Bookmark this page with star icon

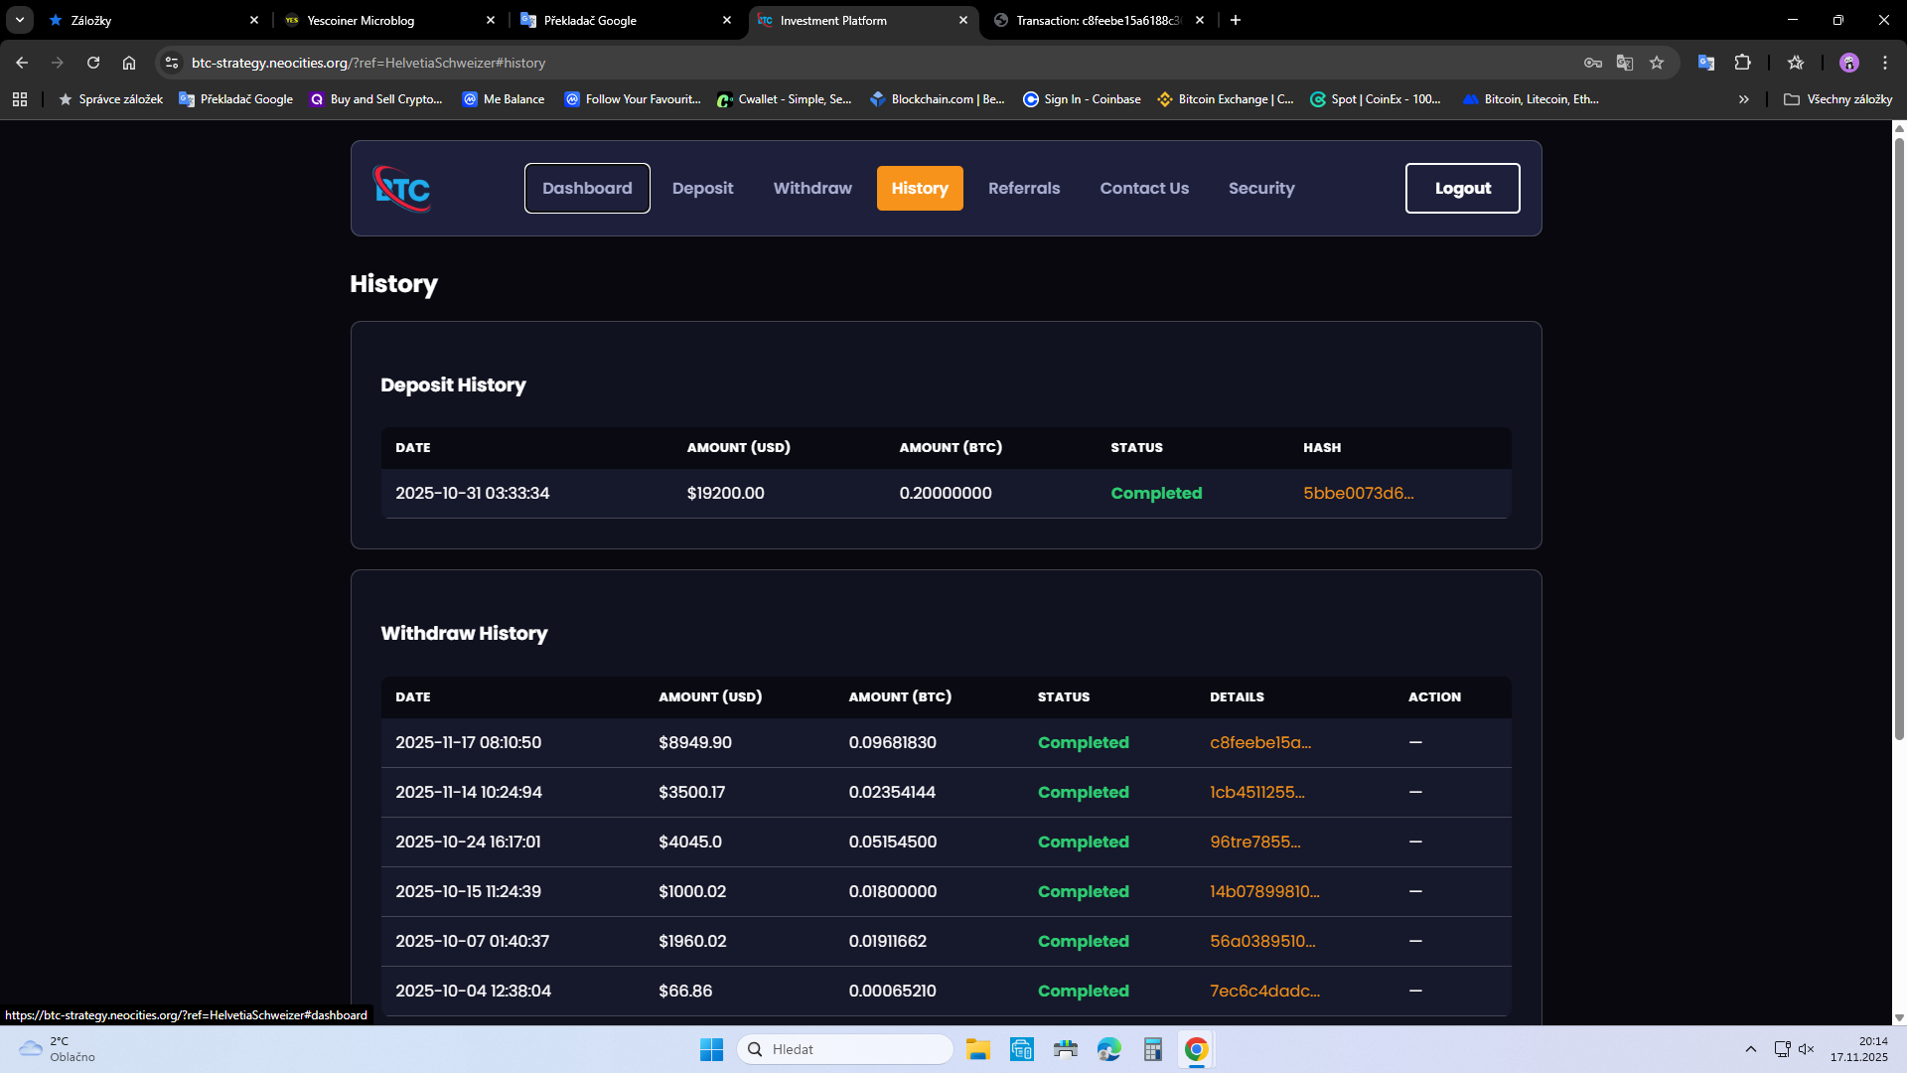pyautogui.click(x=1656, y=63)
